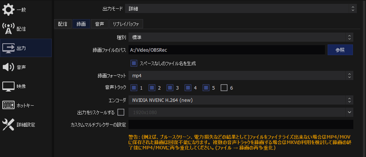Screen dimensions: 366x157
Task: Expand the 1920x1080 rescale resolution dropdown
Action: coord(241,112)
